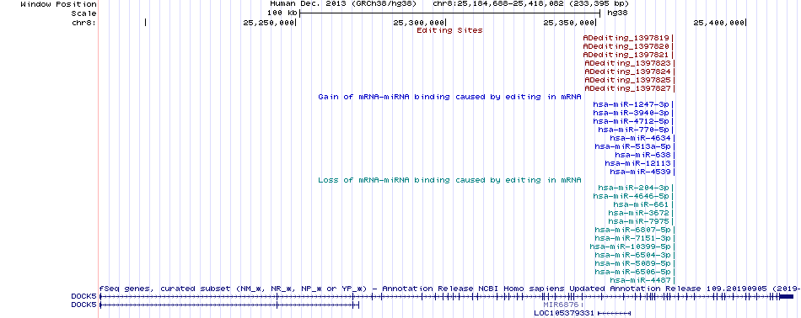Click the second DOCK5 gene label
This screenshot has width=801, height=318.
[83, 305]
